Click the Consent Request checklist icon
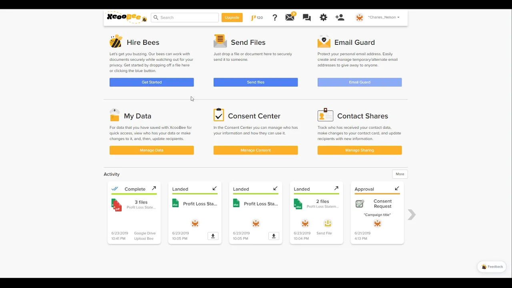The width and height of the screenshot is (512, 288). [x=360, y=204]
